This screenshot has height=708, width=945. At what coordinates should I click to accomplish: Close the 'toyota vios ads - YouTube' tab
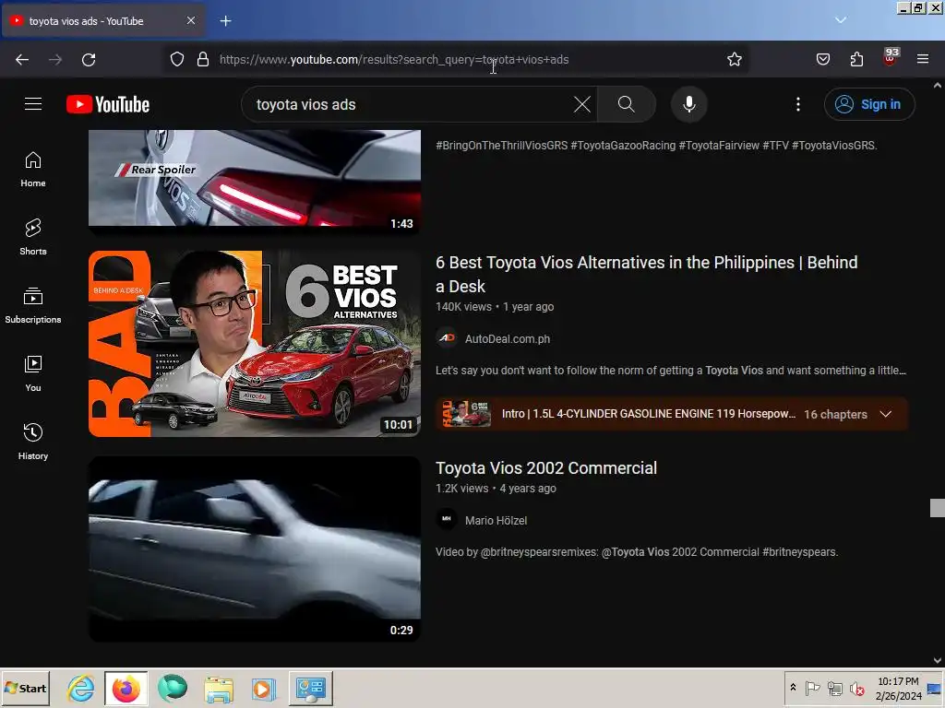click(x=190, y=20)
